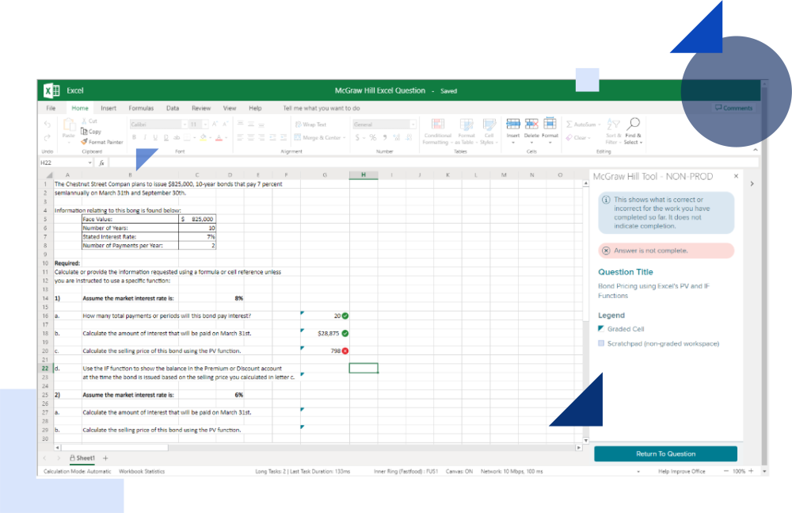The width and height of the screenshot is (792, 513).
Task: Click the Decrease Decimal icon
Action: click(409, 138)
